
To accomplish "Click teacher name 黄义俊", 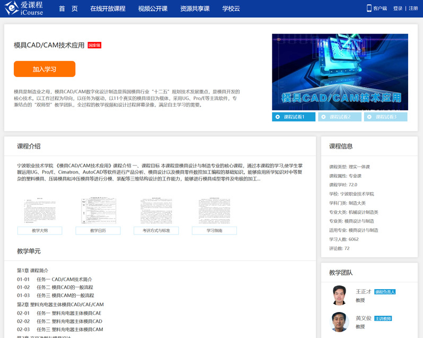I will (364, 318).
